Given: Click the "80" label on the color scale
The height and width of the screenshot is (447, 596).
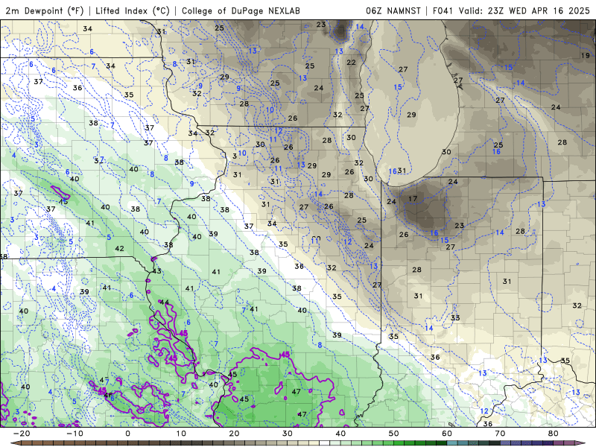Looking at the screenshot, I should (554, 434).
